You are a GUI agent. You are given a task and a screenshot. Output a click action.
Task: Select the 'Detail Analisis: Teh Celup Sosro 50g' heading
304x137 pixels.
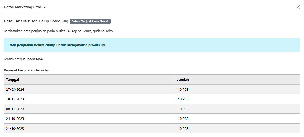36,21
